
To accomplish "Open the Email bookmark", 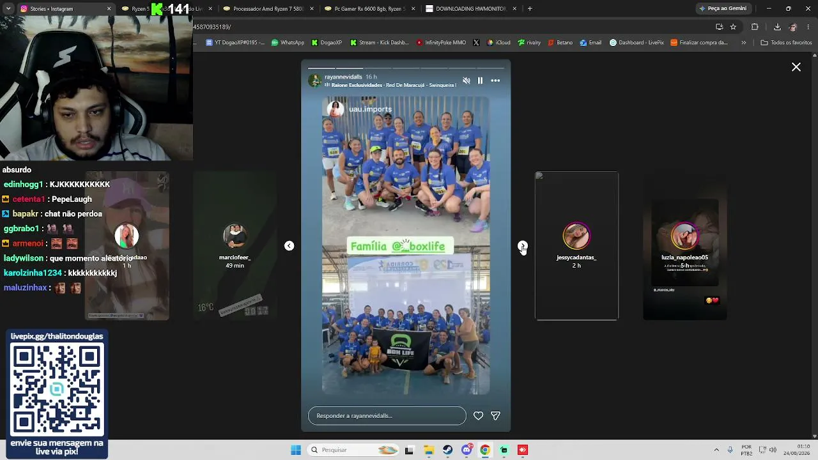I will pos(590,43).
